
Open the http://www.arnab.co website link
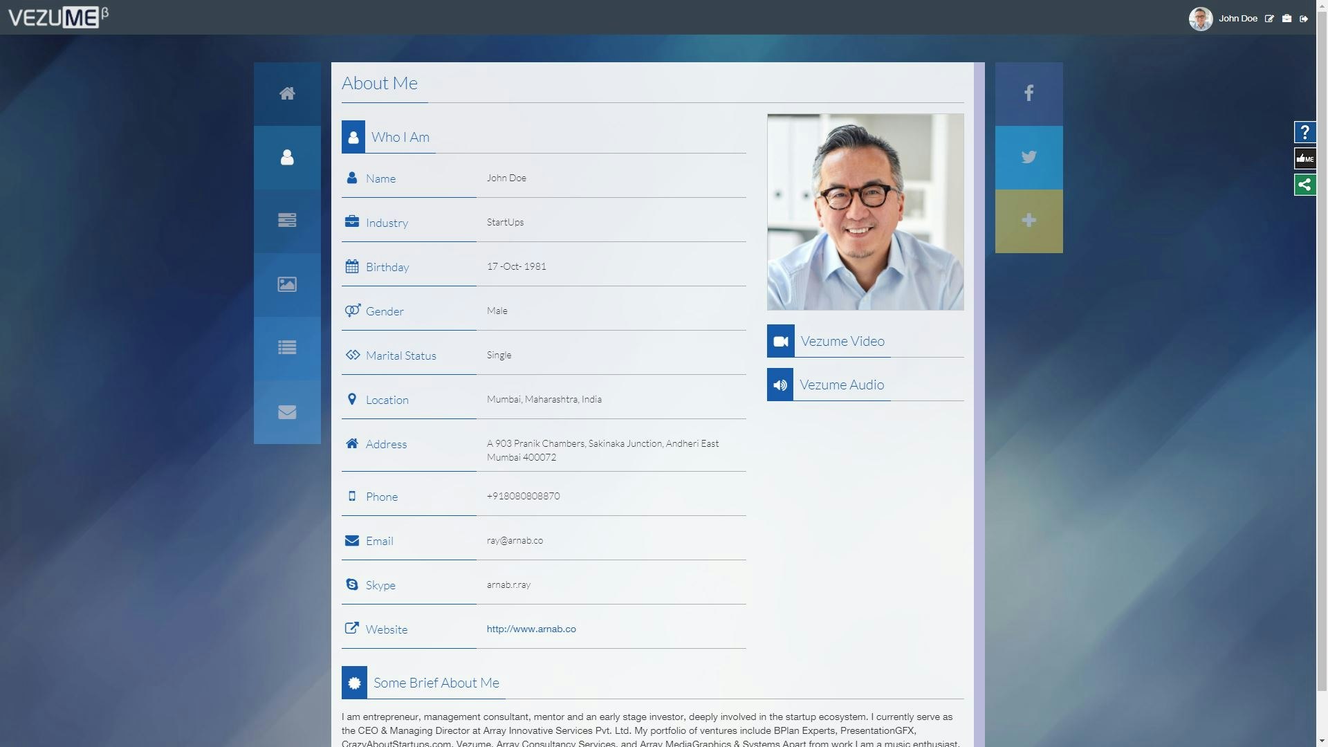[x=531, y=629]
